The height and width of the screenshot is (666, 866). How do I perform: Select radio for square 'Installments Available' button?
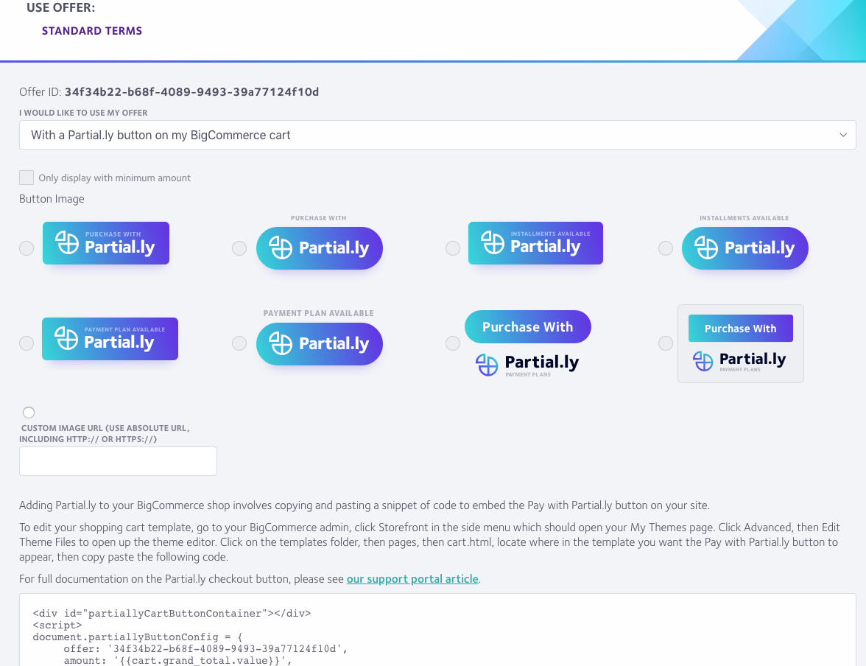[453, 248]
